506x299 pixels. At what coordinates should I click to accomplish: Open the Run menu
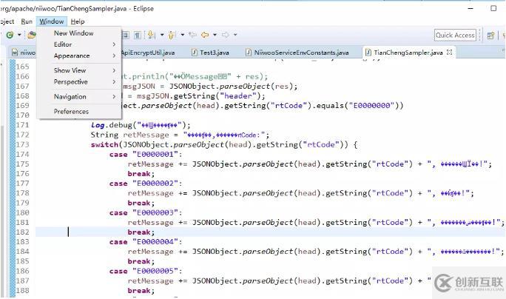click(x=27, y=21)
